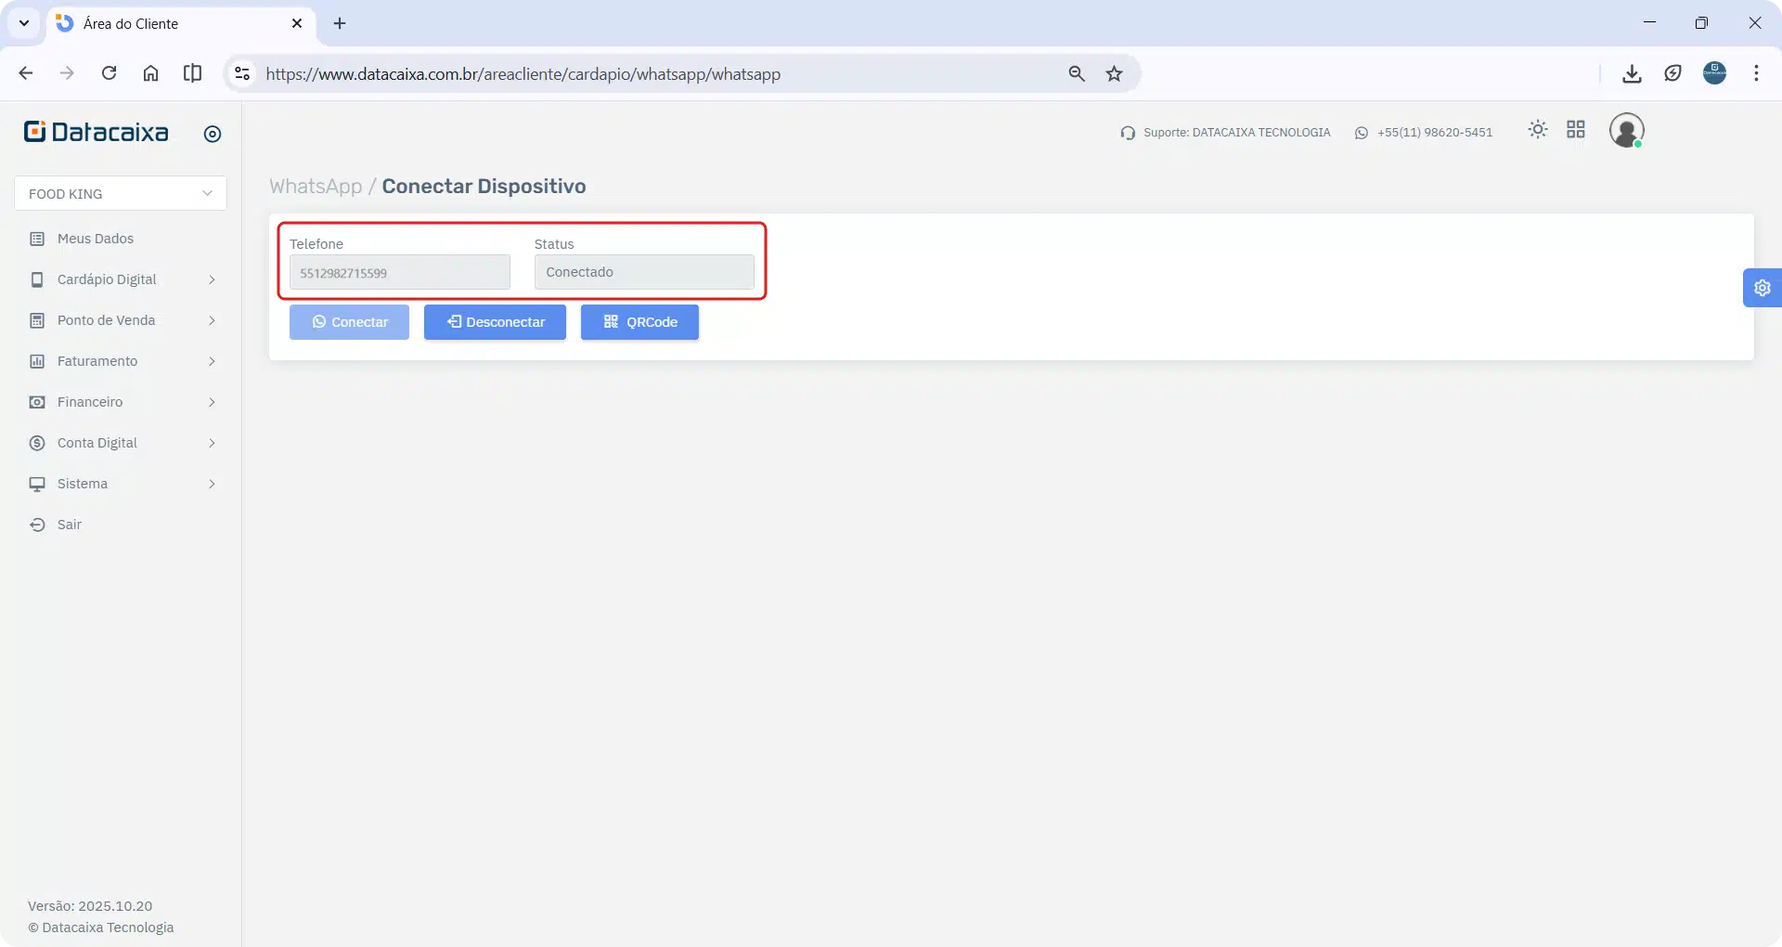Click the Desconectar button
The image size is (1782, 947).
495,322
